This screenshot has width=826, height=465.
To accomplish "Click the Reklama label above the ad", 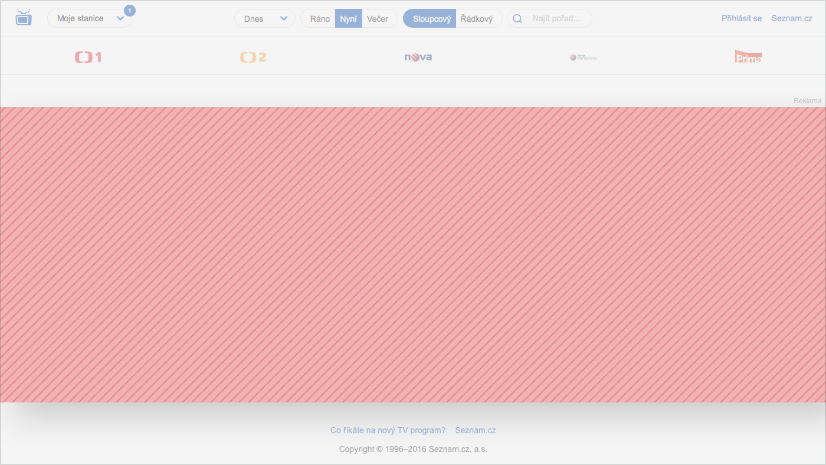I will pos(807,101).
